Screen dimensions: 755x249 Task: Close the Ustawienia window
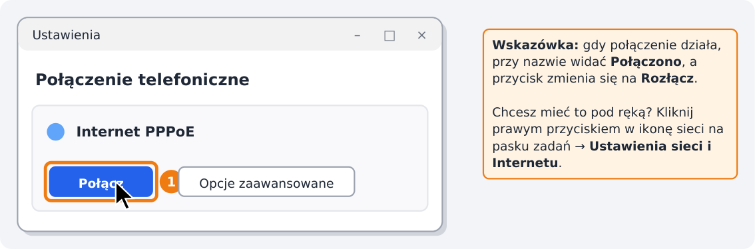(x=422, y=36)
